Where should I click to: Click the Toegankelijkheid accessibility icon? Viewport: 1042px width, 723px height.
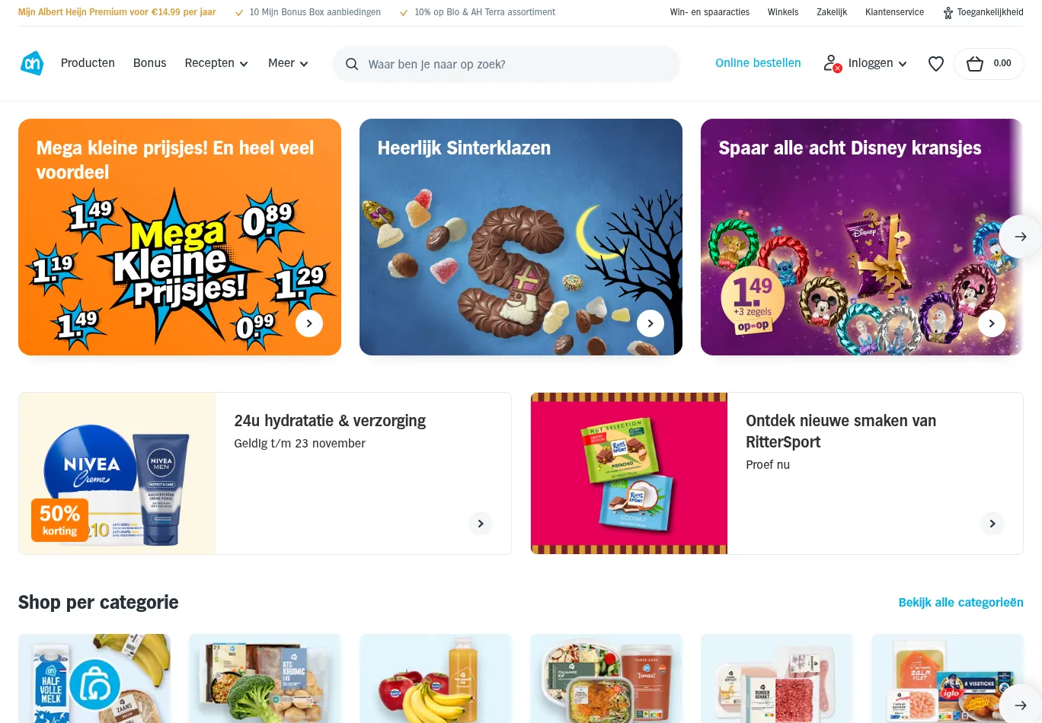pyautogui.click(x=948, y=13)
